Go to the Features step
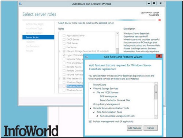The width and height of the screenshot is (183, 138). (30, 42)
